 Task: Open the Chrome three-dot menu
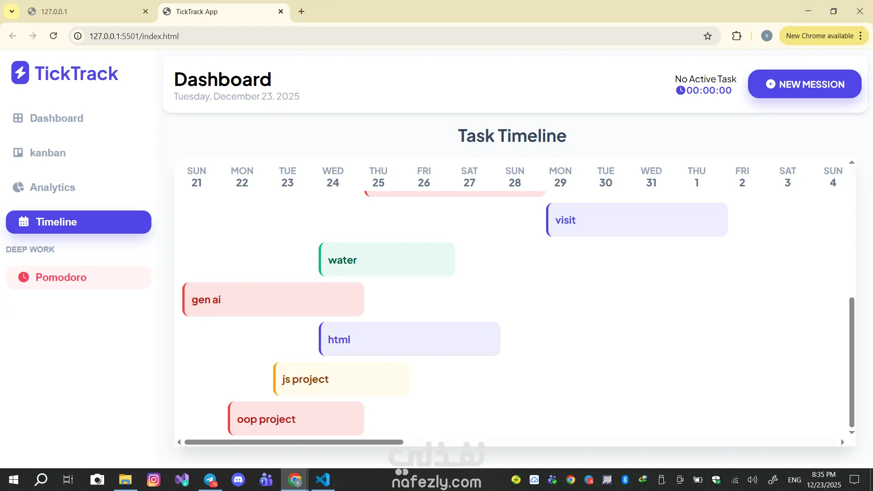pyautogui.click(x=861, y=36)
